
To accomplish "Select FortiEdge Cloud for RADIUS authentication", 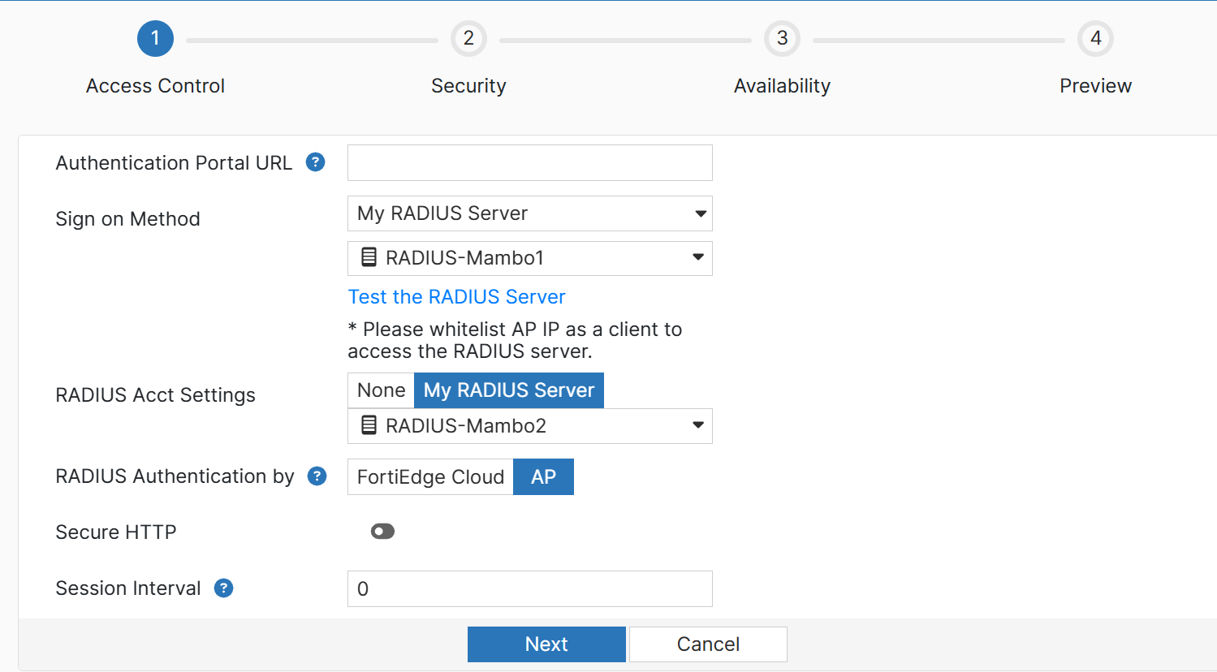I will coord(430,477).
